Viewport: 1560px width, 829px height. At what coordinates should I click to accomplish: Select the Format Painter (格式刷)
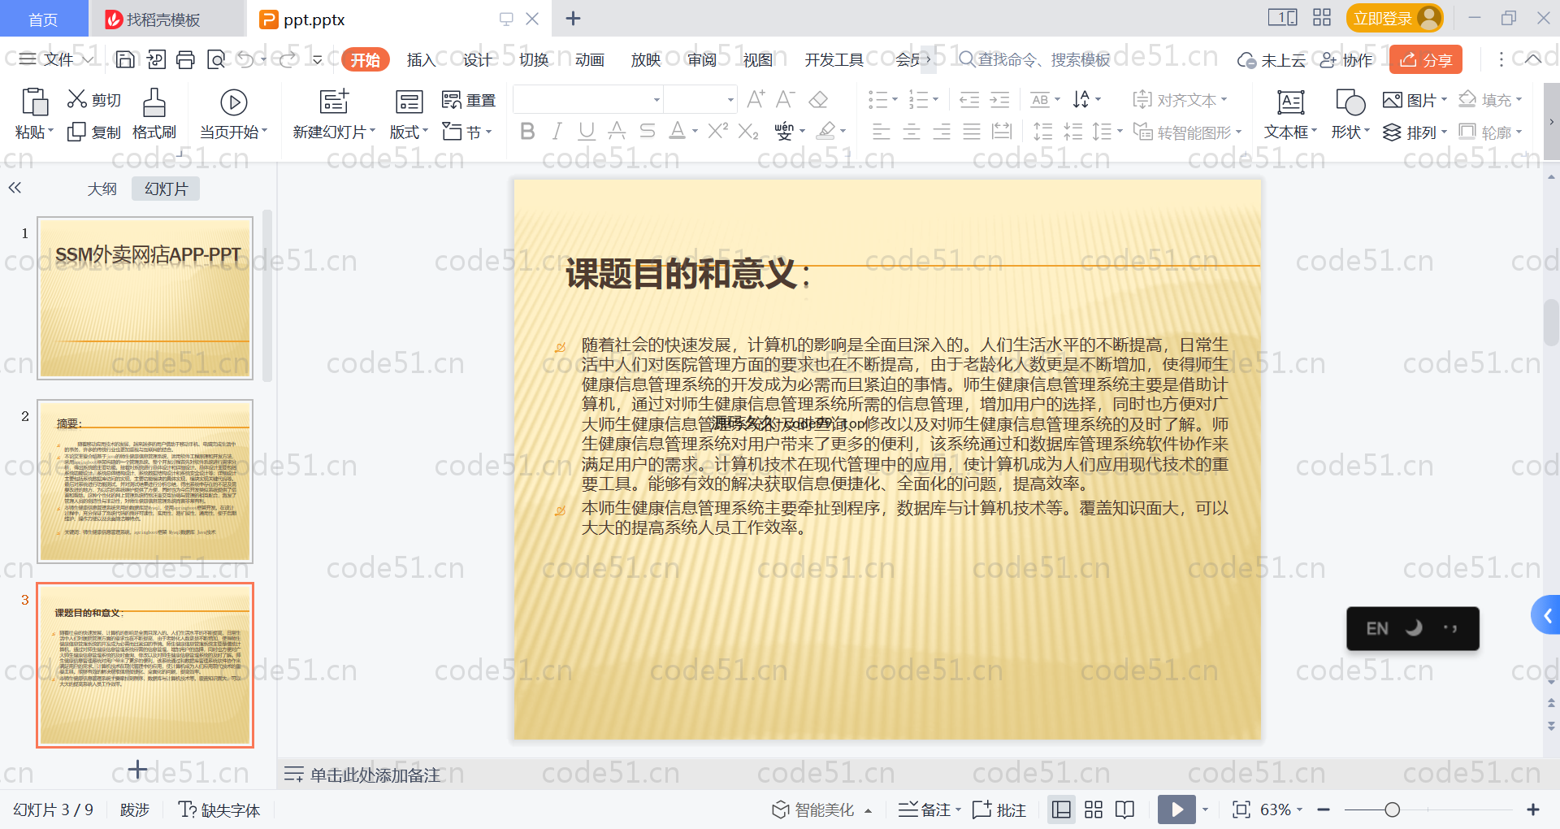tap(154, 115)
